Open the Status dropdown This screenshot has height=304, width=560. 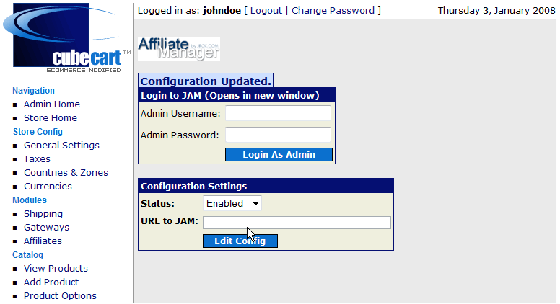pyautogui.click(x=232, y=204)
